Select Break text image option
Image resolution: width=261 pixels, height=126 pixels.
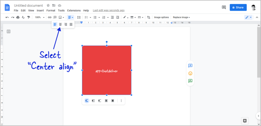point(100,101)
